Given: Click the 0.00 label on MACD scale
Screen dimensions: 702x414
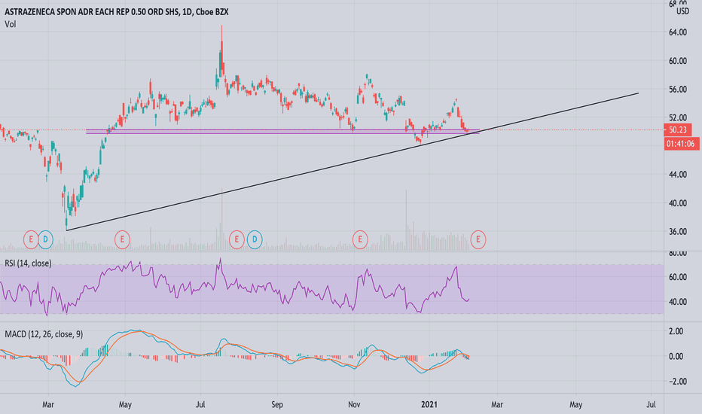Looking at the screenshot, I should [676, 356].
